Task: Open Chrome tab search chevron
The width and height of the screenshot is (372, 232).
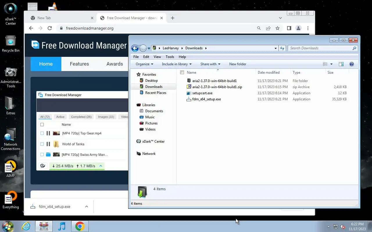Action: point(280,18)
